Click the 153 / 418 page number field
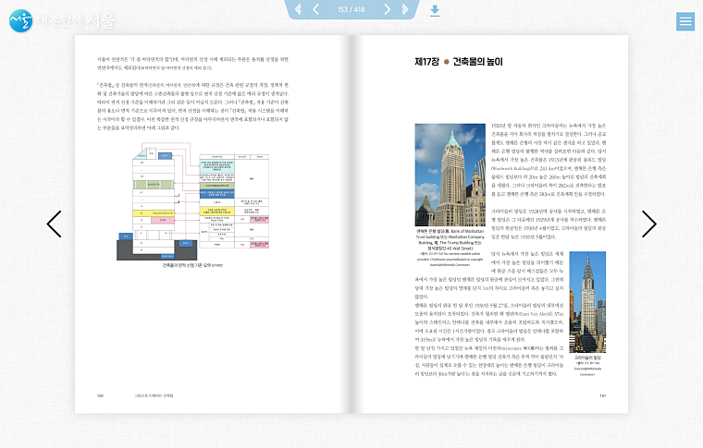Viewport: 703px width, 448px height. coord(351,9)
